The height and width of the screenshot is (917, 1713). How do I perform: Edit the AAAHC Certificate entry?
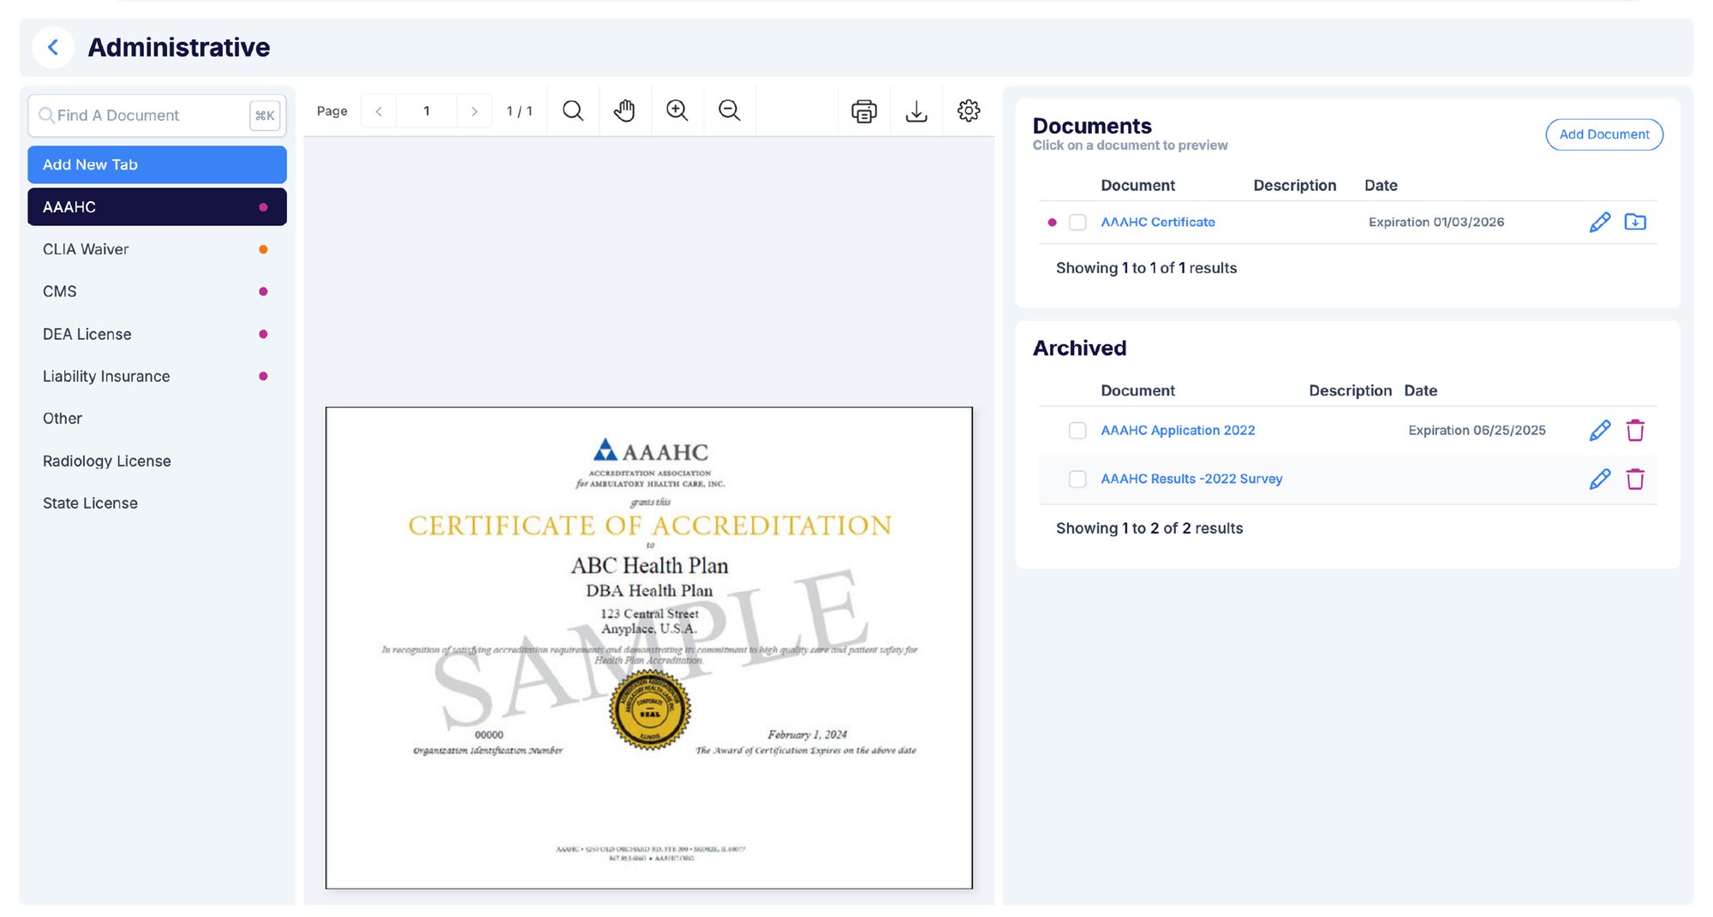coord(1600,222)
